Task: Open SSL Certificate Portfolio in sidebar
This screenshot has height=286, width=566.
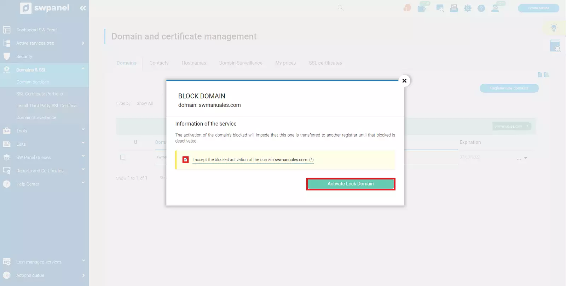Action: 40,94
